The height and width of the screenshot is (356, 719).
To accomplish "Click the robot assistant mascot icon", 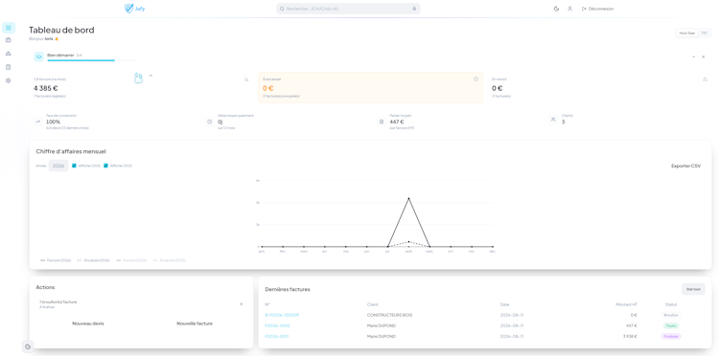I will point(138,78).
